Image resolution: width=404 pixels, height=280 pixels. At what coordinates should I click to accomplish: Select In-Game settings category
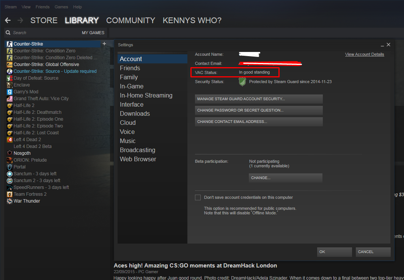(152, 86)
